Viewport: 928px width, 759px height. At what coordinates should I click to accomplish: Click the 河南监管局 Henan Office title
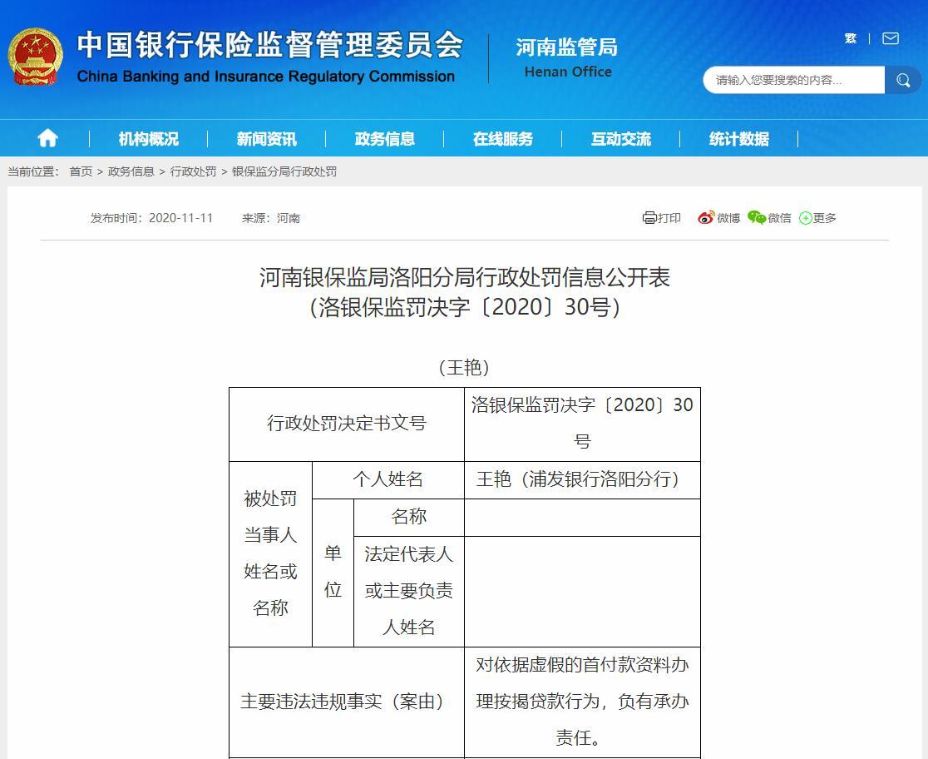pyautogui.click(x=567, y=57)
